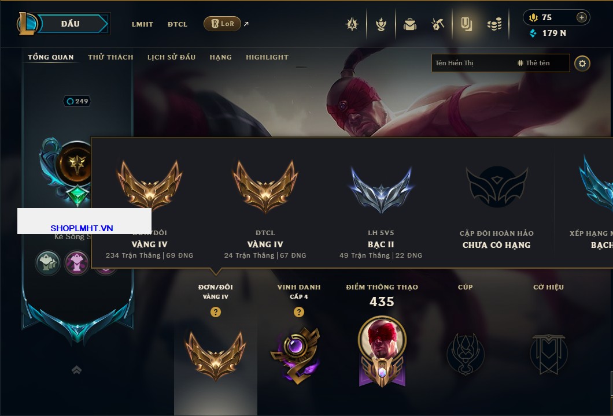Image resolution: width=613 pixels, height=416 pixels.
Task: Open the Profile icon in top bar
Action: (x=466, y=24)
